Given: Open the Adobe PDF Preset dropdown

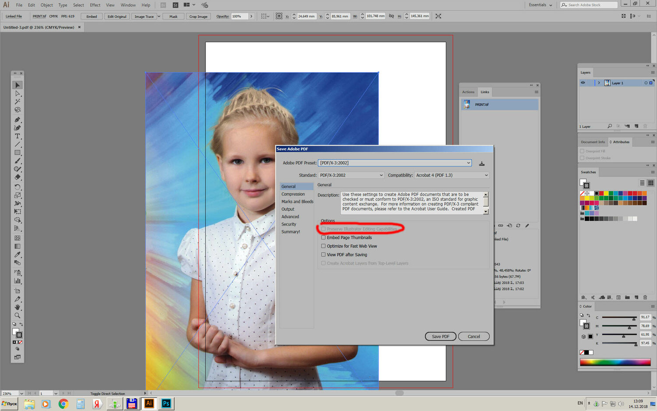Looking at the screenshot, I should [x=395, y=163].
